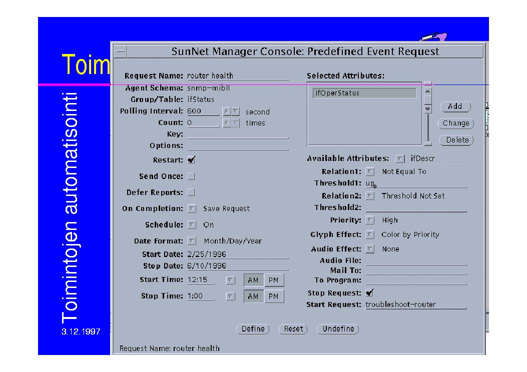Open the window menu button in title bar
The width and height of the screenshot is (527, 372).
[x=121, y=51]
